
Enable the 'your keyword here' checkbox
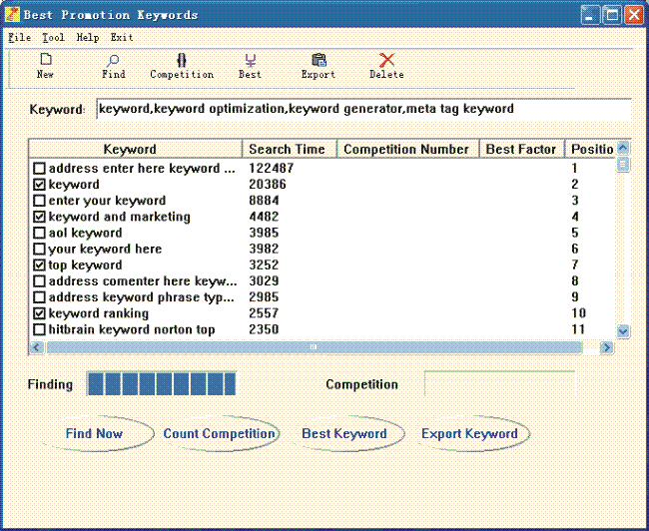pos(39,250)
